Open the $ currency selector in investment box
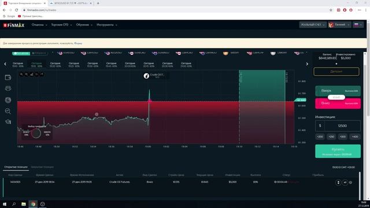The height and width of the screenshot is (208, 370). [320, 126]
